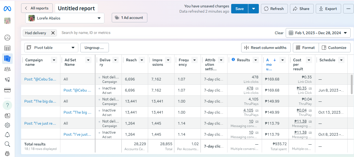
Task: Open the date range picker dropdown
Action: tap(318, 33)
